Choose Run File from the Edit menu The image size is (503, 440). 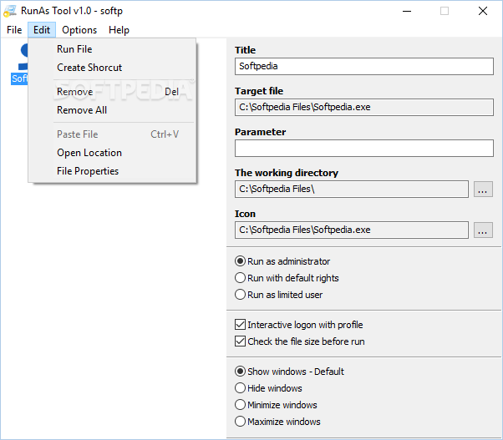(x=112, y=49)
